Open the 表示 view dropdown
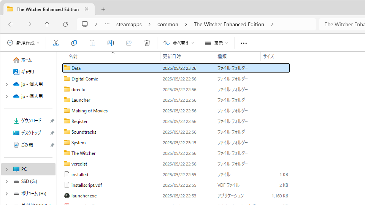The image size is (365, 205). [216, 43]
